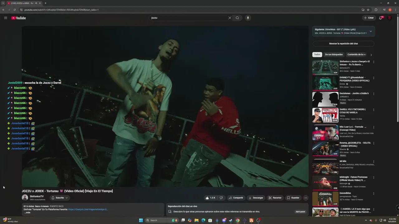The height and width of the screenshot is (224, 399).
Task: Start voice search with the microphone
Action: pos(248,18)
